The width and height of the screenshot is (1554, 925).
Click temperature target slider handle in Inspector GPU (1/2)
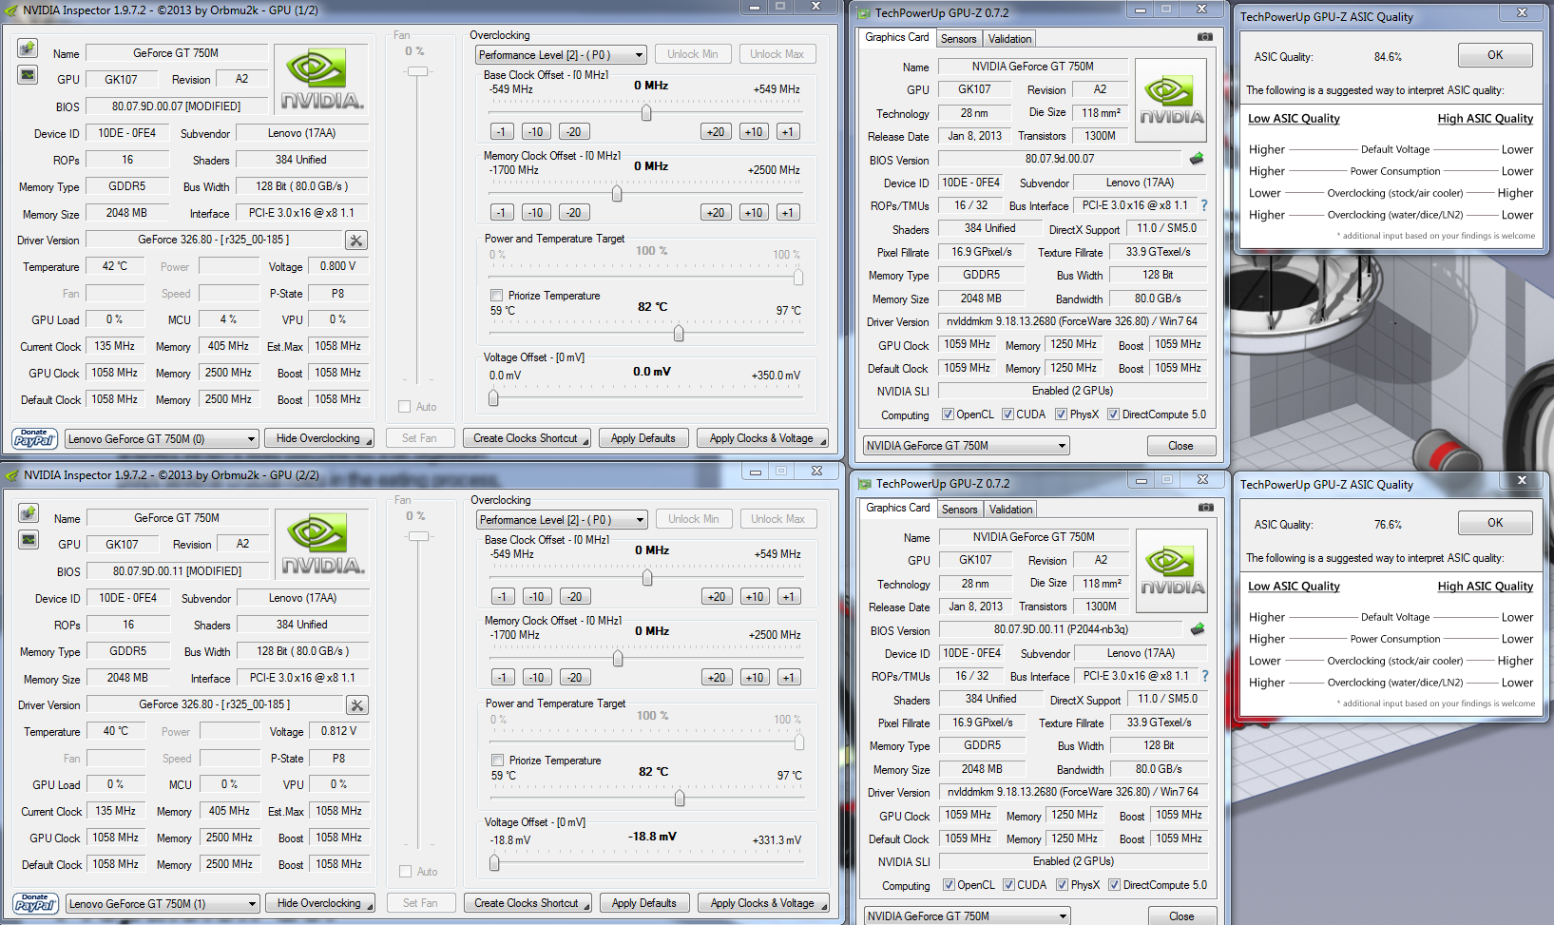[679, 334]
